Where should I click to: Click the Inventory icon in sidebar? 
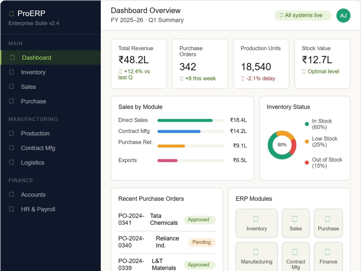[11, 72]
